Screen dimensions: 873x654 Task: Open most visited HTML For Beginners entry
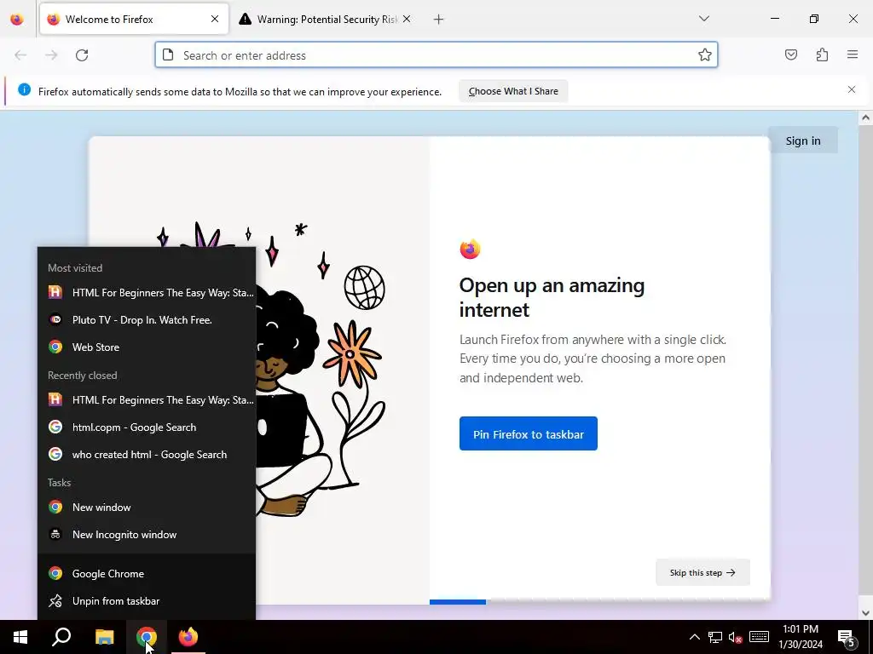point(147,293)
